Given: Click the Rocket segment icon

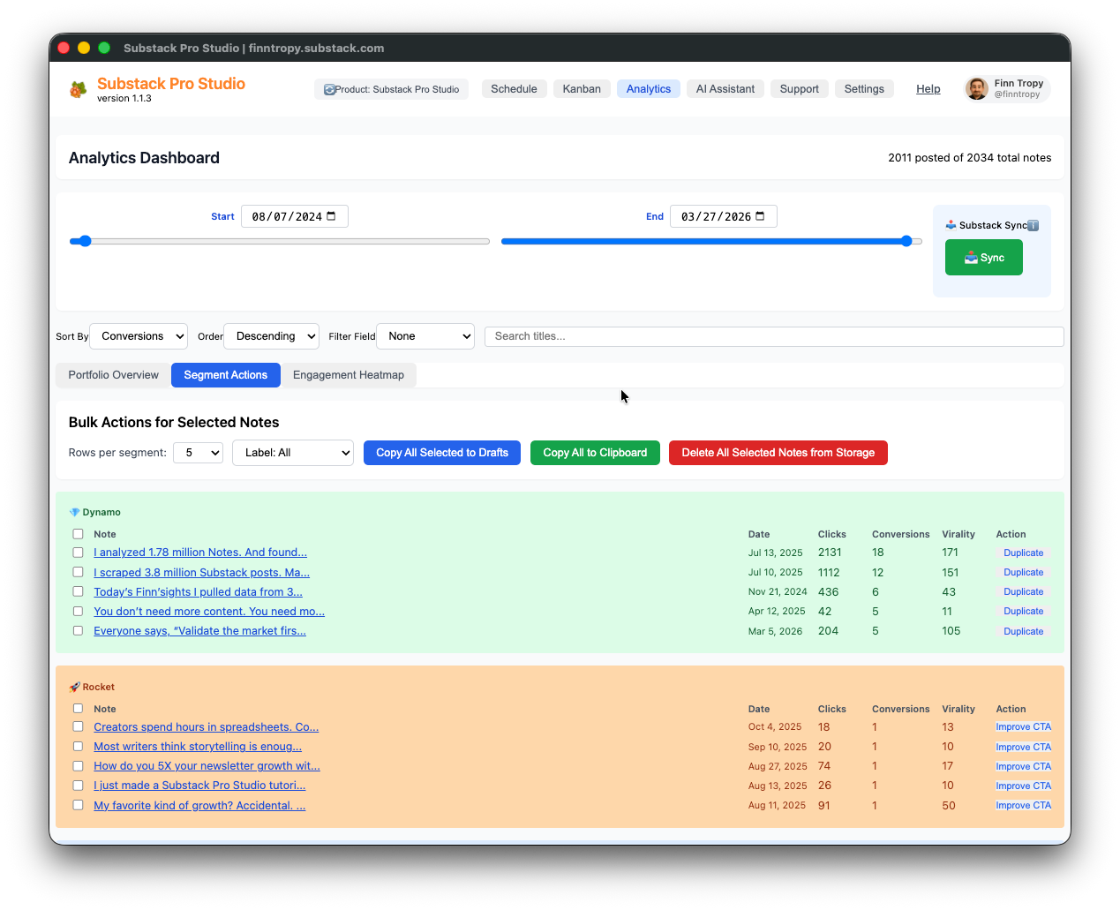Looking at the screenshot, I should tap(74, 687).
